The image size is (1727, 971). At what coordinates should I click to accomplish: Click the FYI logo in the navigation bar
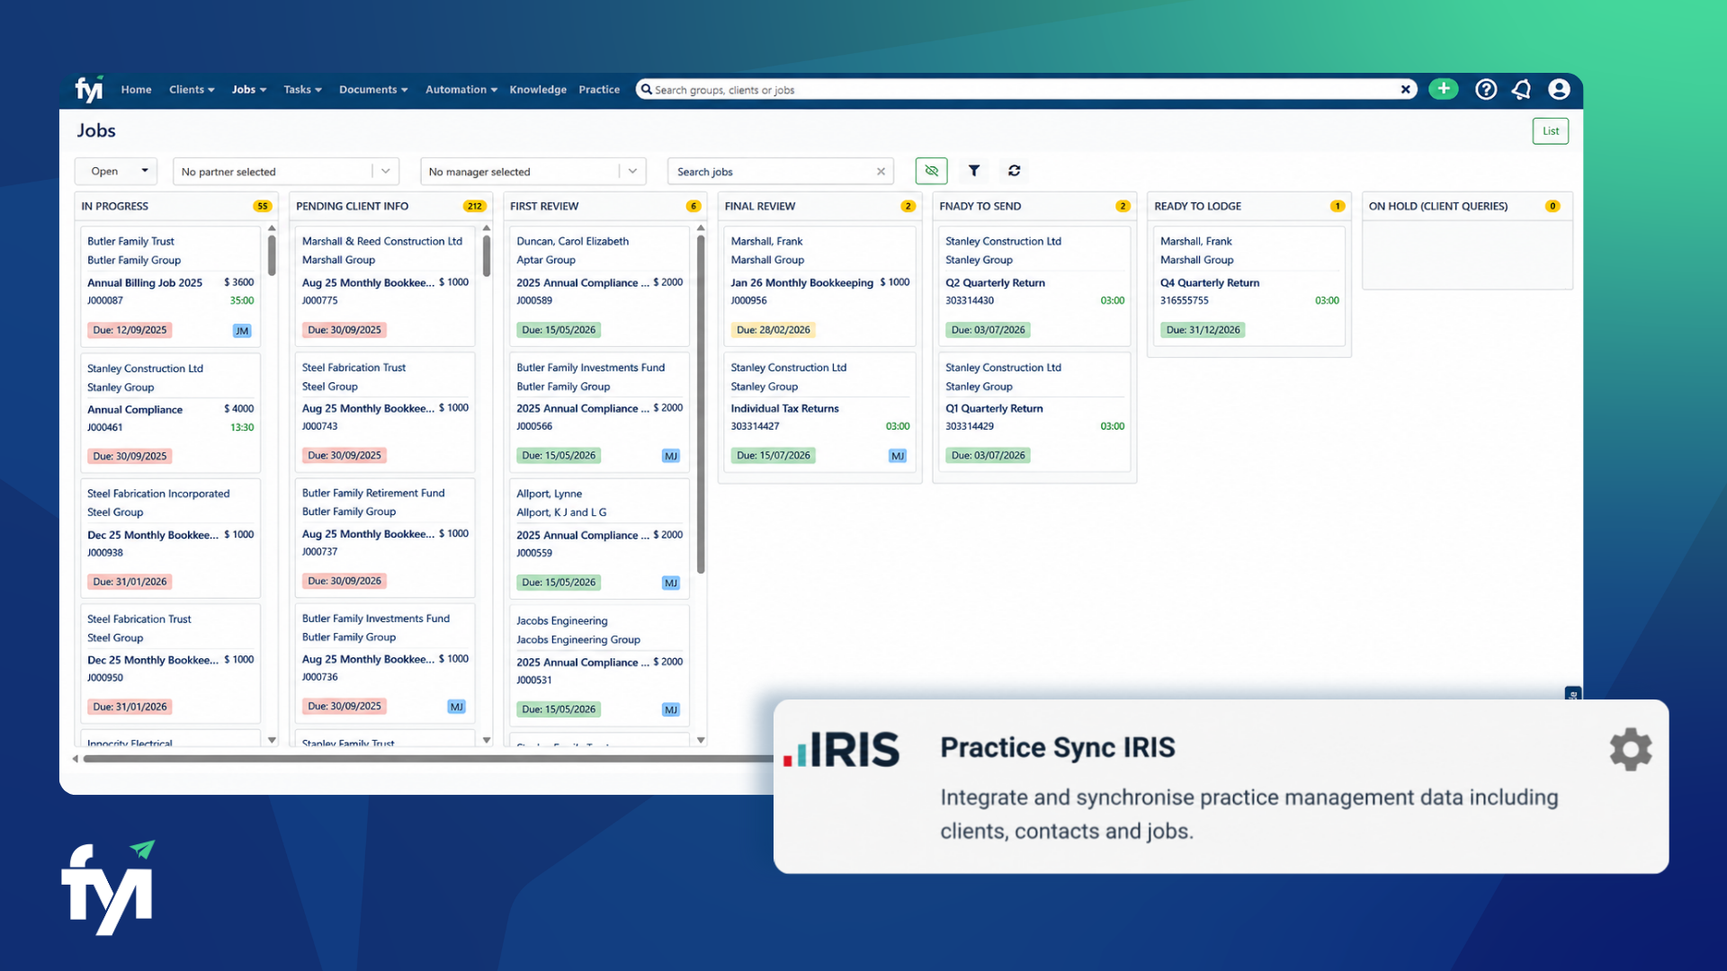(x=89, y=89)
